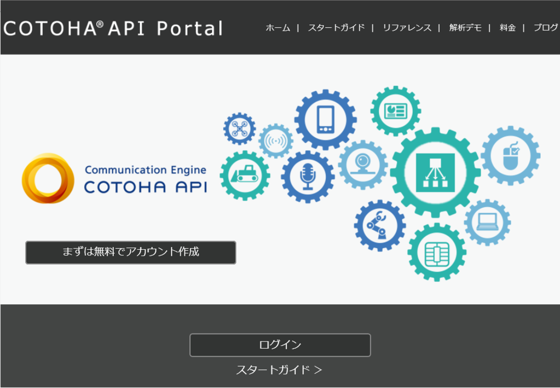560x388 pixels.
Task: Click まずは無料でアカウント作成 button
Action: (131, 252)
